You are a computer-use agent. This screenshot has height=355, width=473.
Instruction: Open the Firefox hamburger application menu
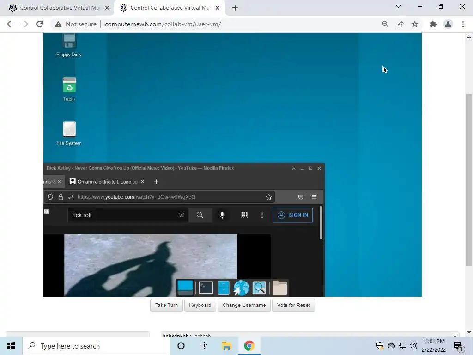point(314,197)
